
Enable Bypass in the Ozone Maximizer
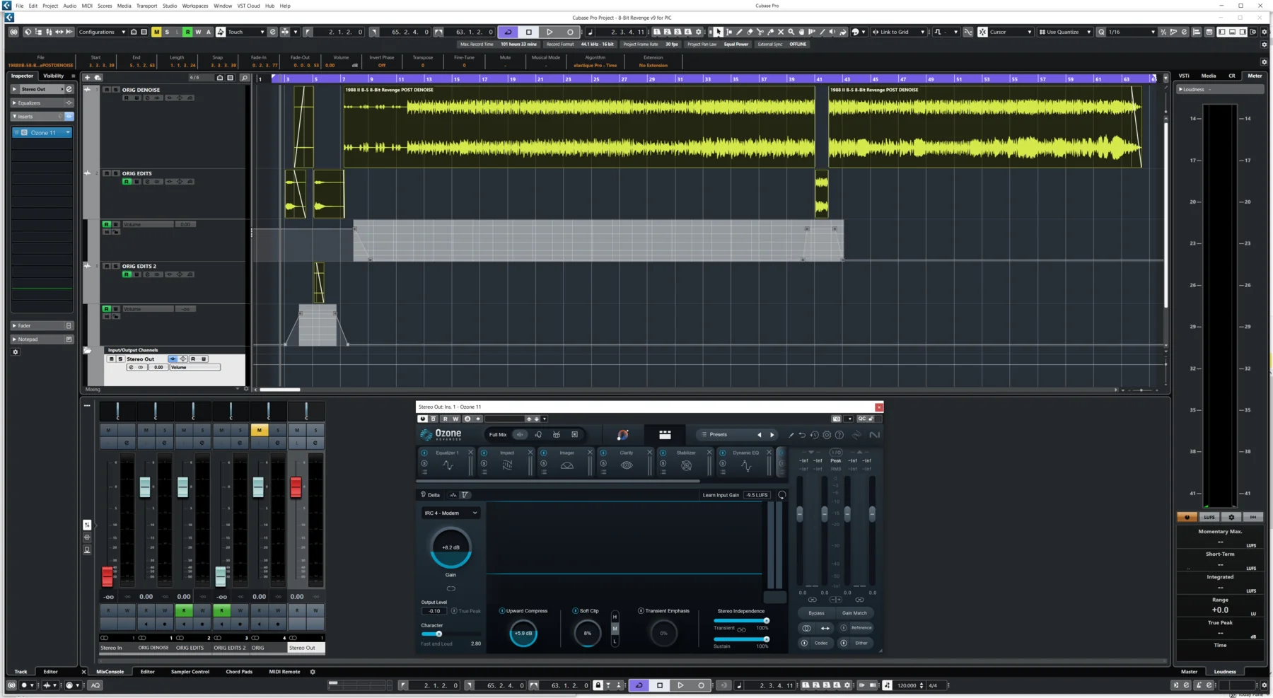[816, 612]
